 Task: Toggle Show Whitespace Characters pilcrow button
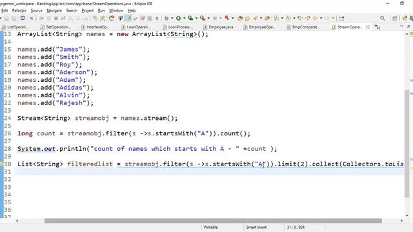click(157, 18)
